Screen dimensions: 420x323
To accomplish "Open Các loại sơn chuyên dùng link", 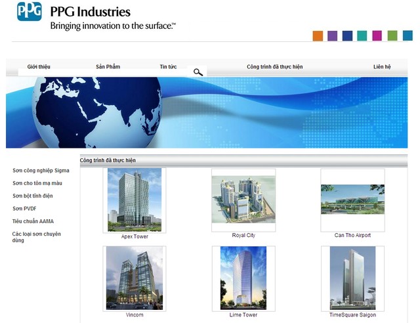I will pyautogui.click(x=37, y=237).
